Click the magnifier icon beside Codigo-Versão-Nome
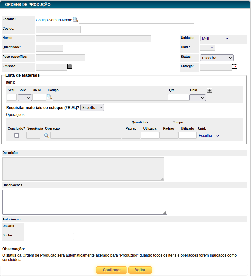The height and width of the screenshot is (276, 251). 75,19
